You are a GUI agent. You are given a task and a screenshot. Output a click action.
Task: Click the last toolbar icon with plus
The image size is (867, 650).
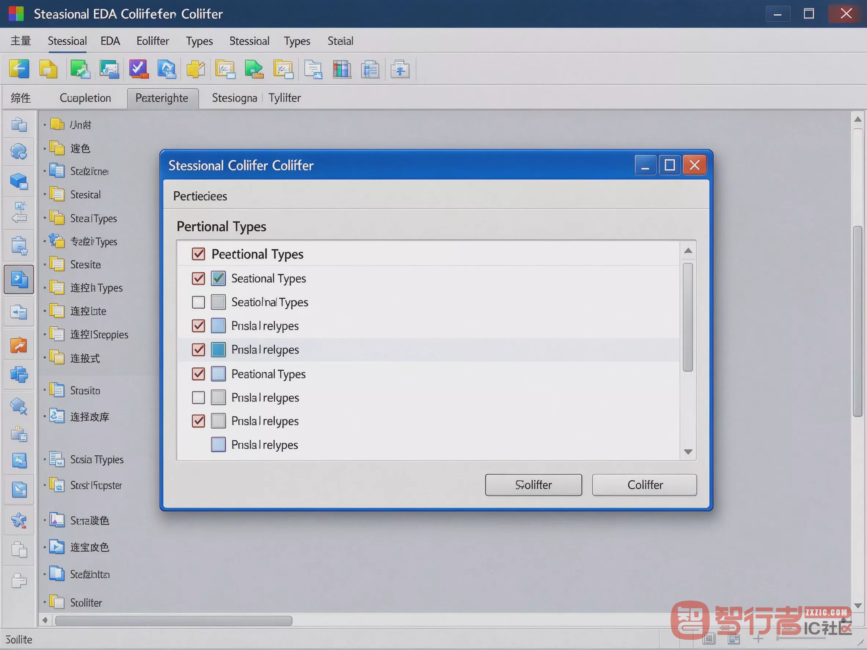400,69
